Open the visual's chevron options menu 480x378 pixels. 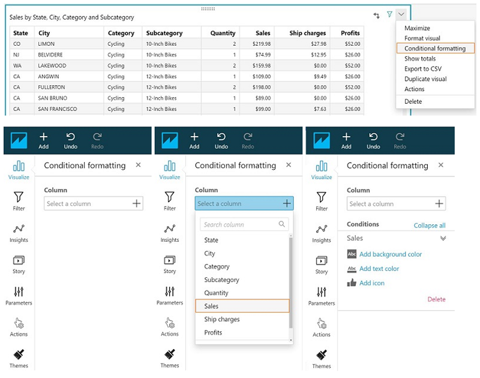tap(401, 14)
